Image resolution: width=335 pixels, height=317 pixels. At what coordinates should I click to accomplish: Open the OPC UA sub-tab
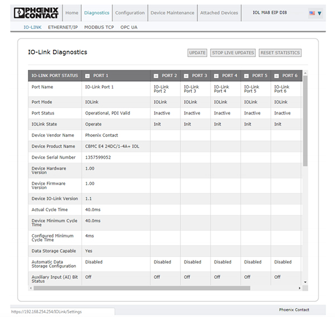click(129, 27)
